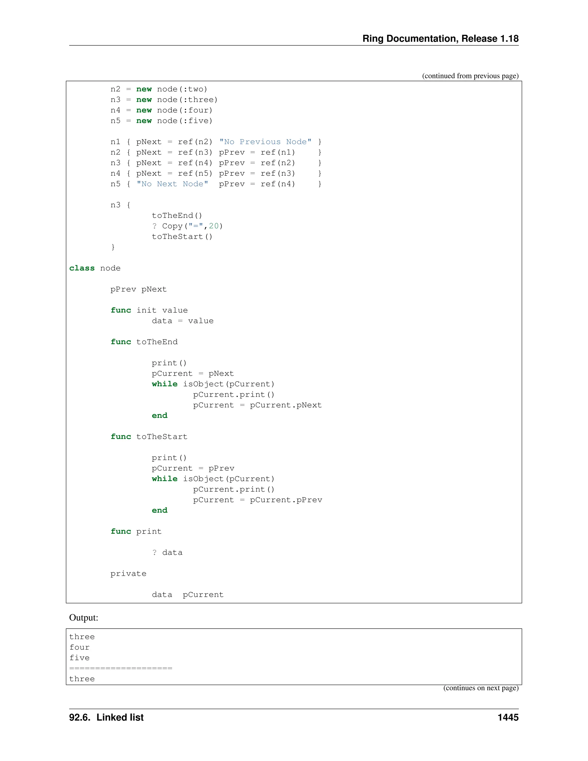The image size is (588, 761).
Task: Click the 'toTheEnd()' call inside n3 block
Action: coord(177,215)
